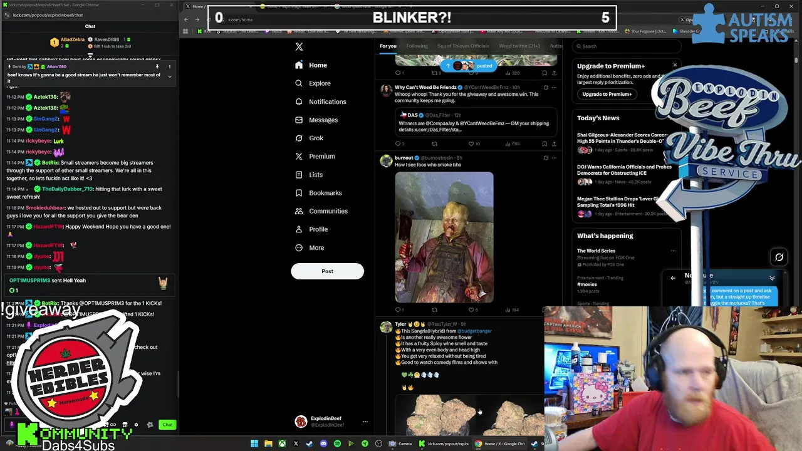802x451 pixels.
Task: Click the pin icon on pinned message
Action: coord(157,66)
